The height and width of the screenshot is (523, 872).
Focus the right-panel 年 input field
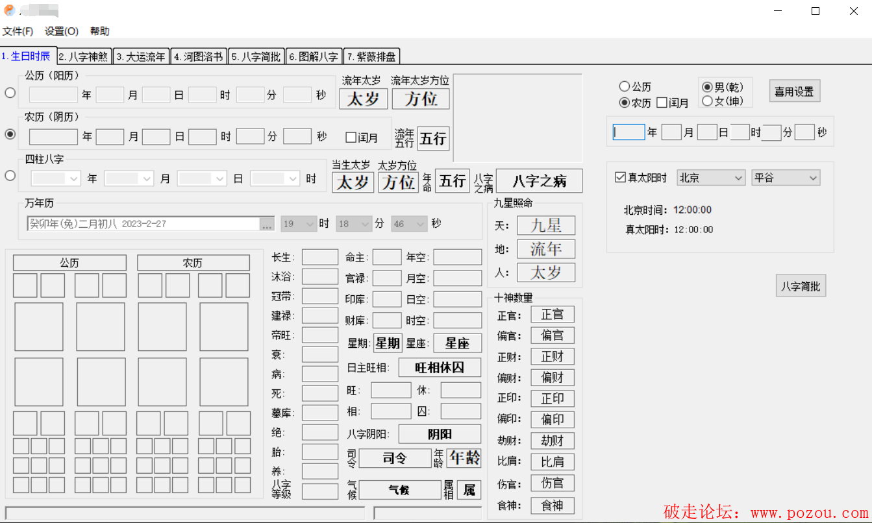pos(629,132)
